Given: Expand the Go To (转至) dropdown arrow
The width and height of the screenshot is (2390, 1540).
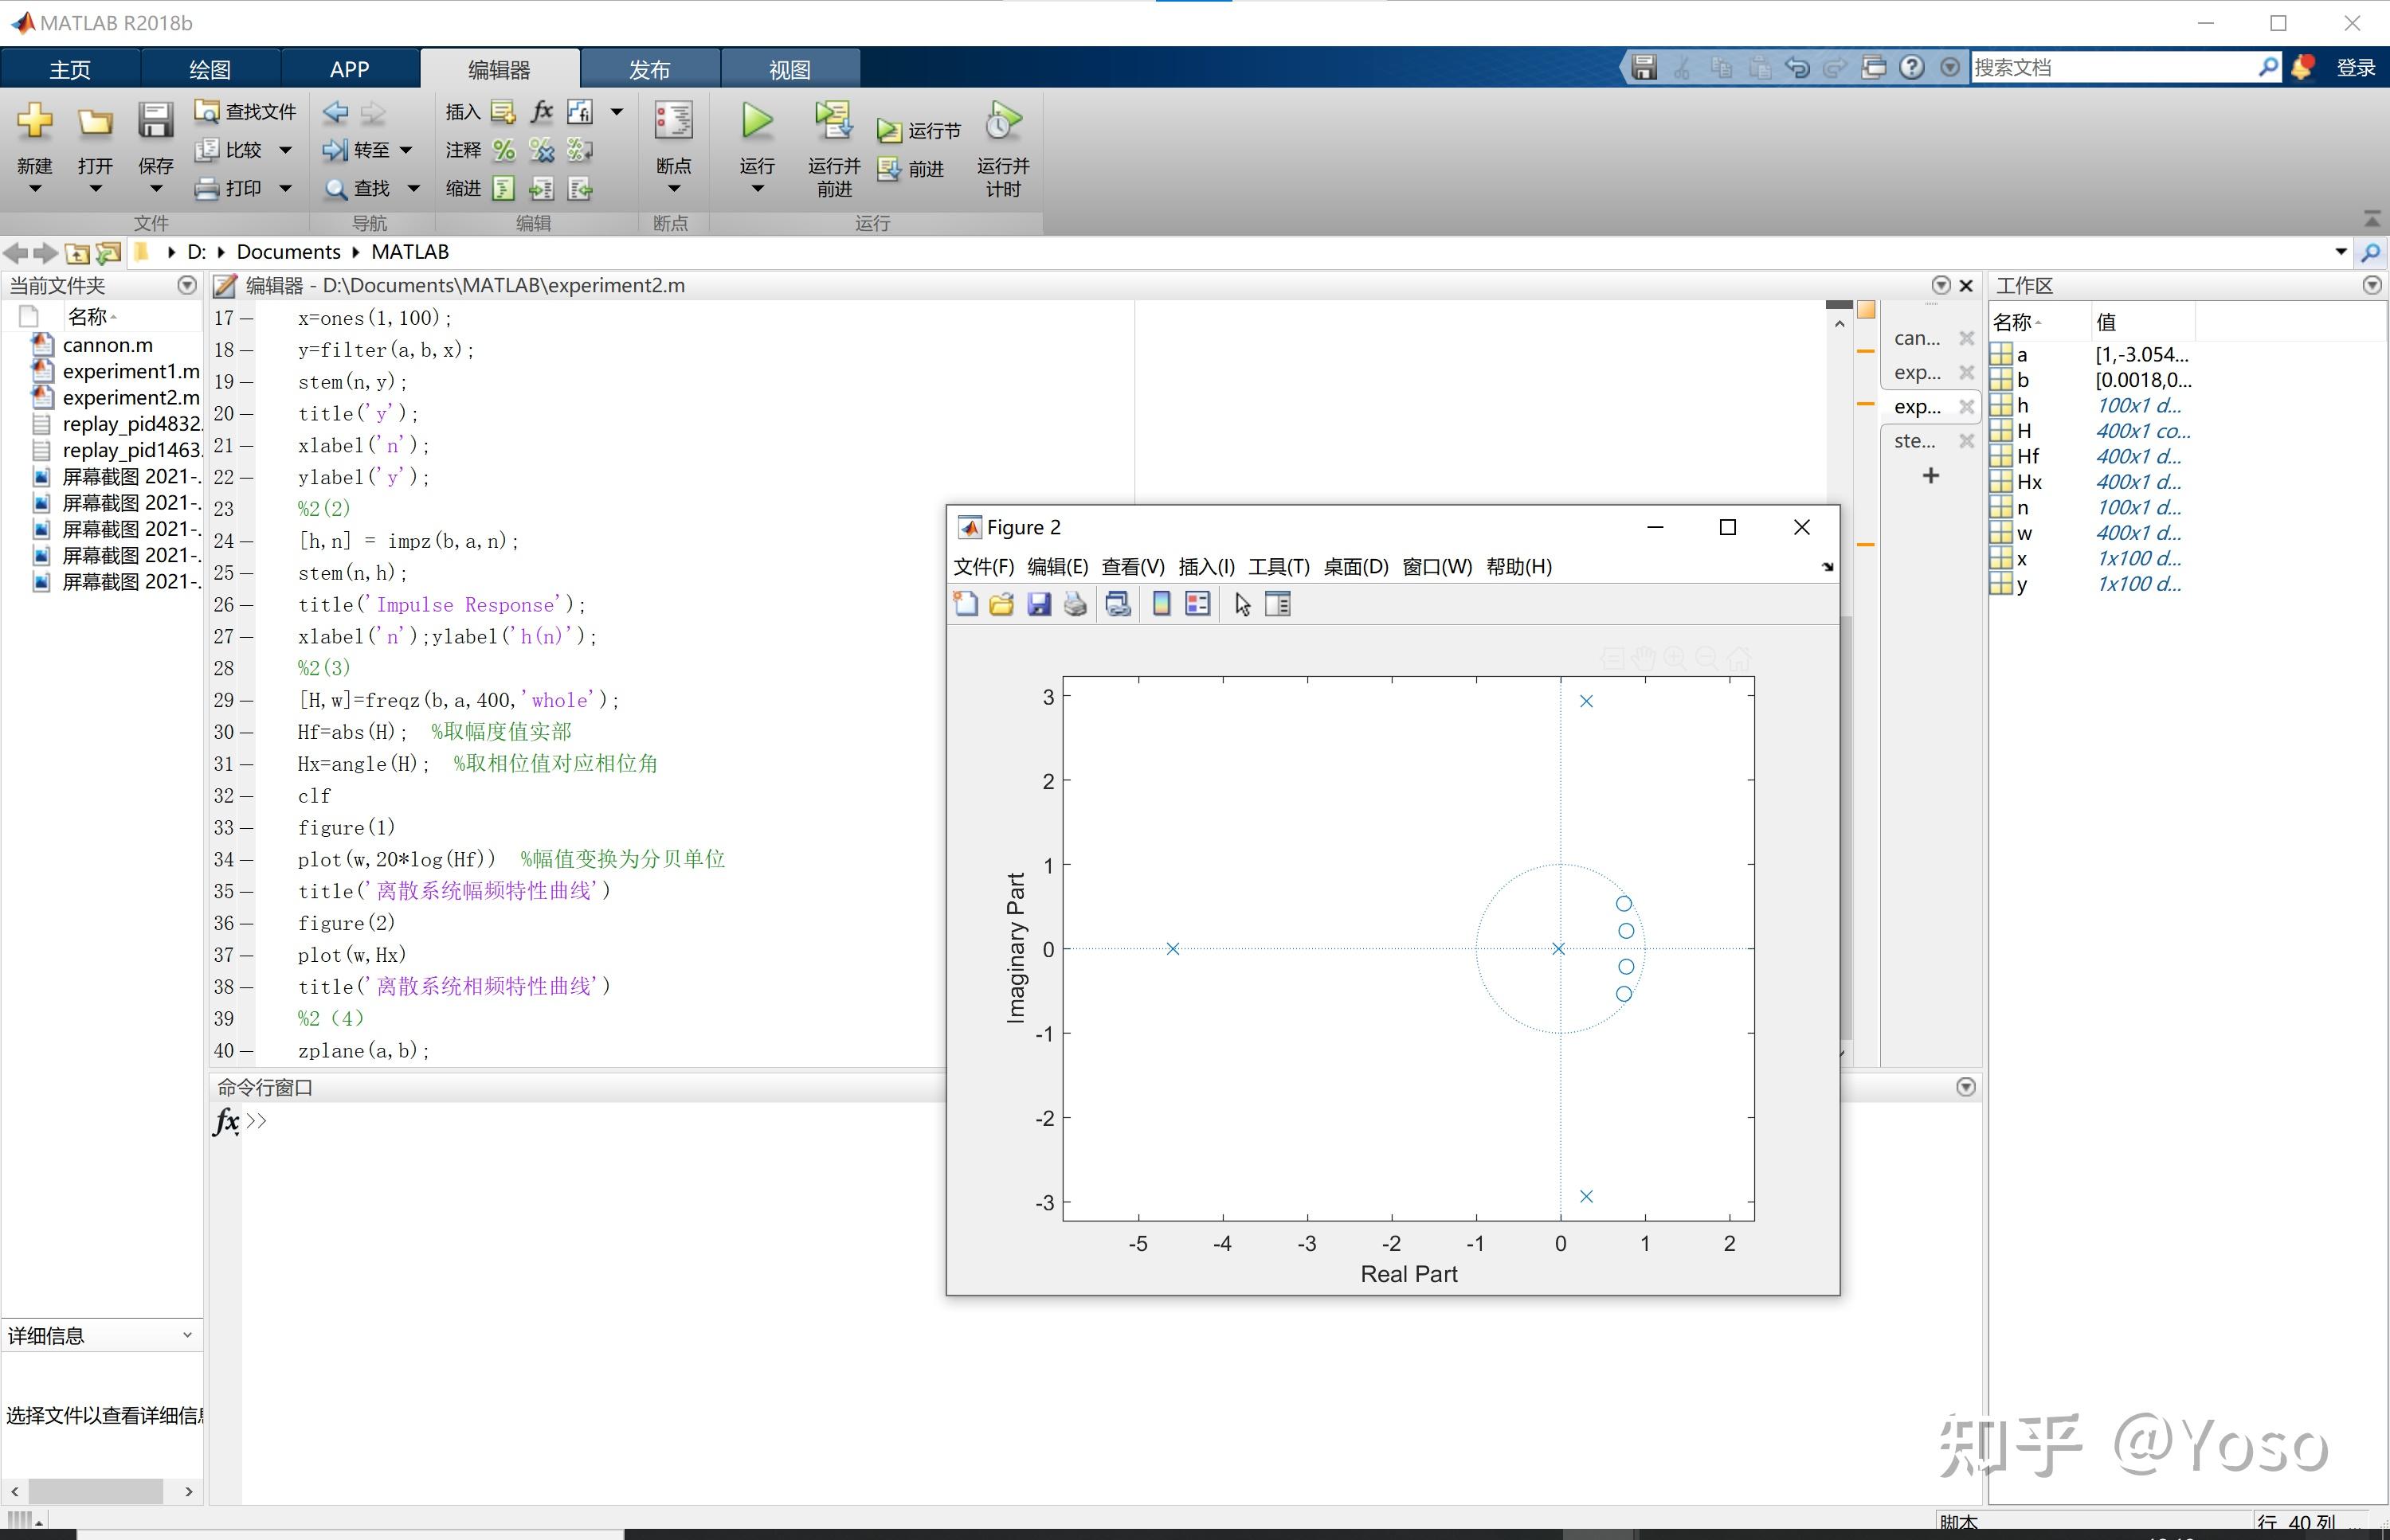Looking at the screenshot, I should coord(406,150).
